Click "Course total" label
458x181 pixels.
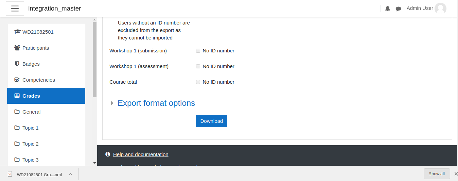(123, 82)
